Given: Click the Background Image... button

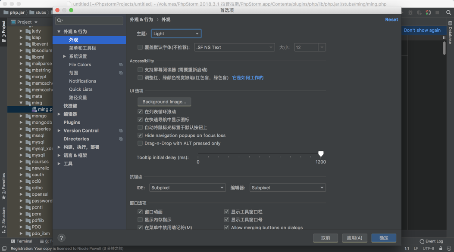Looking at the screenshot, I should pos(164,101).
